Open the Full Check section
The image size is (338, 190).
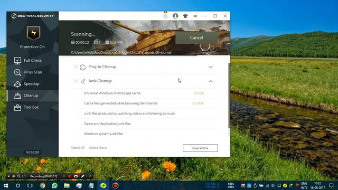[32, 61]
